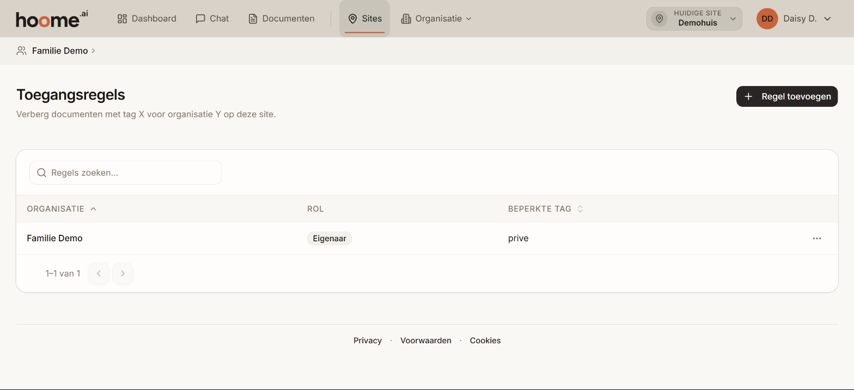854x390 pixels.
Task: Open the Huidige Site Demohuis selector
Action: coord(694,19)
